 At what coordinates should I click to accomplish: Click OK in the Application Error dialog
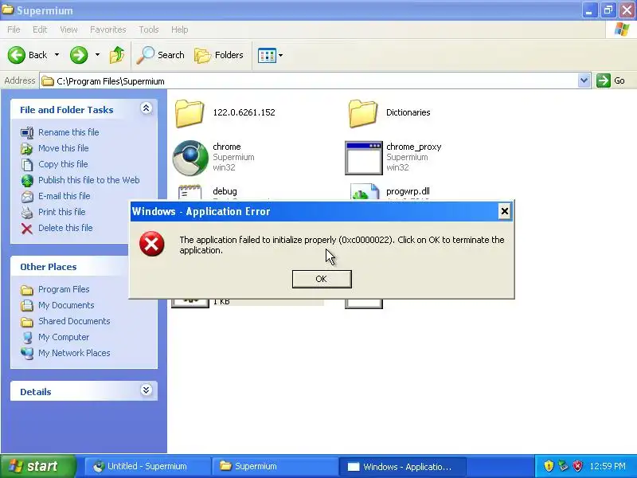coord(322,279)
